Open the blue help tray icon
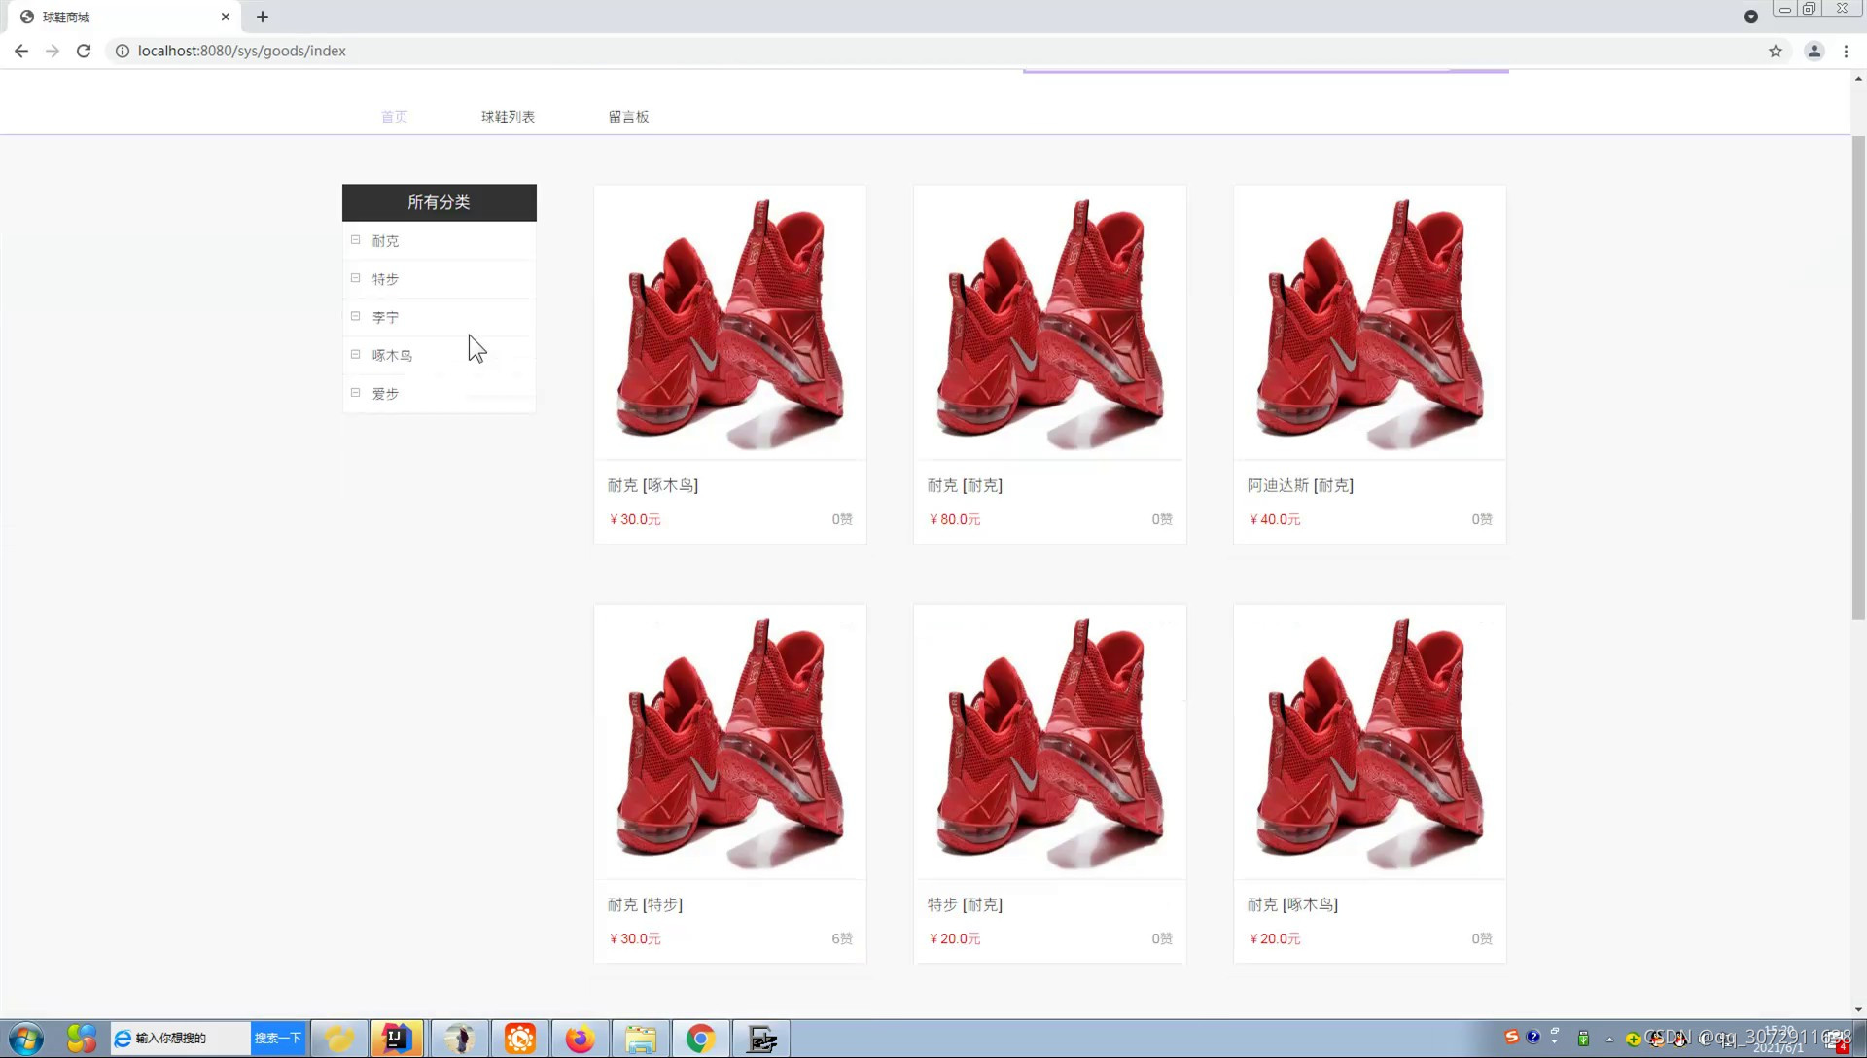 [x=1533, y=1037]
